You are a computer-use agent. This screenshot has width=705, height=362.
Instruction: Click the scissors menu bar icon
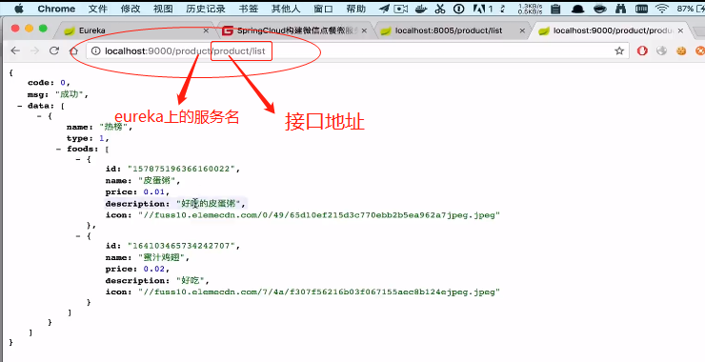point(440,8)
